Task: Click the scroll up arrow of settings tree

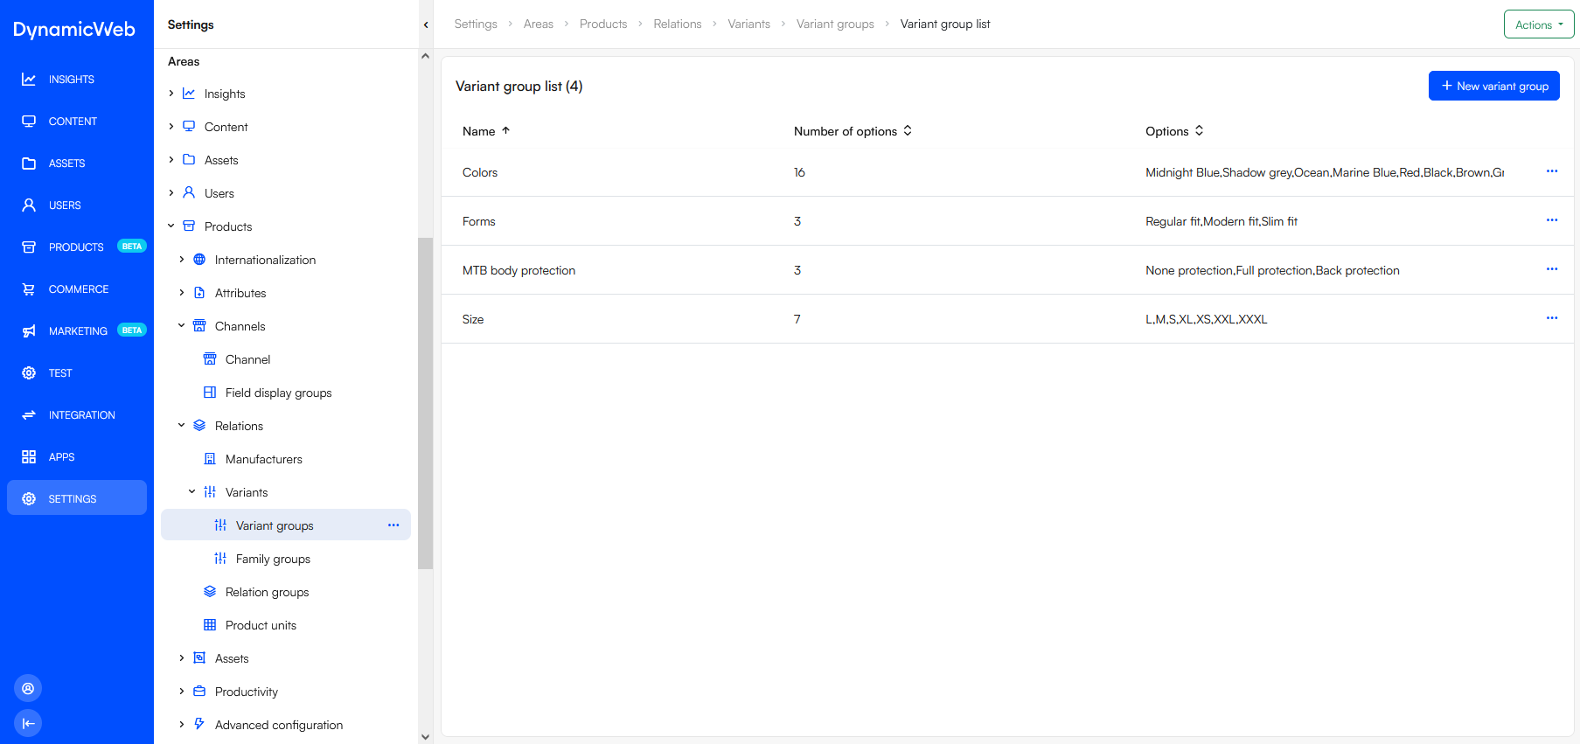Action: [425, 56]
